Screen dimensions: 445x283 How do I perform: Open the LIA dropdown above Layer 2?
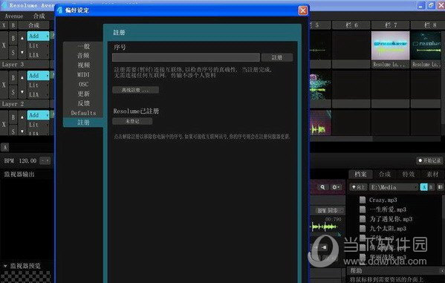tap(39, 94)
